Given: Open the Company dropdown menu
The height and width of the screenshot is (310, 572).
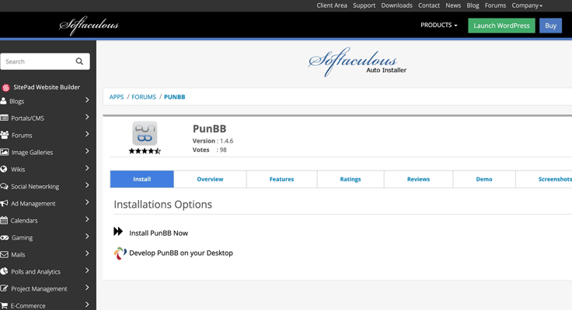Looking at the screenshot, I should [x=527, y=5].
